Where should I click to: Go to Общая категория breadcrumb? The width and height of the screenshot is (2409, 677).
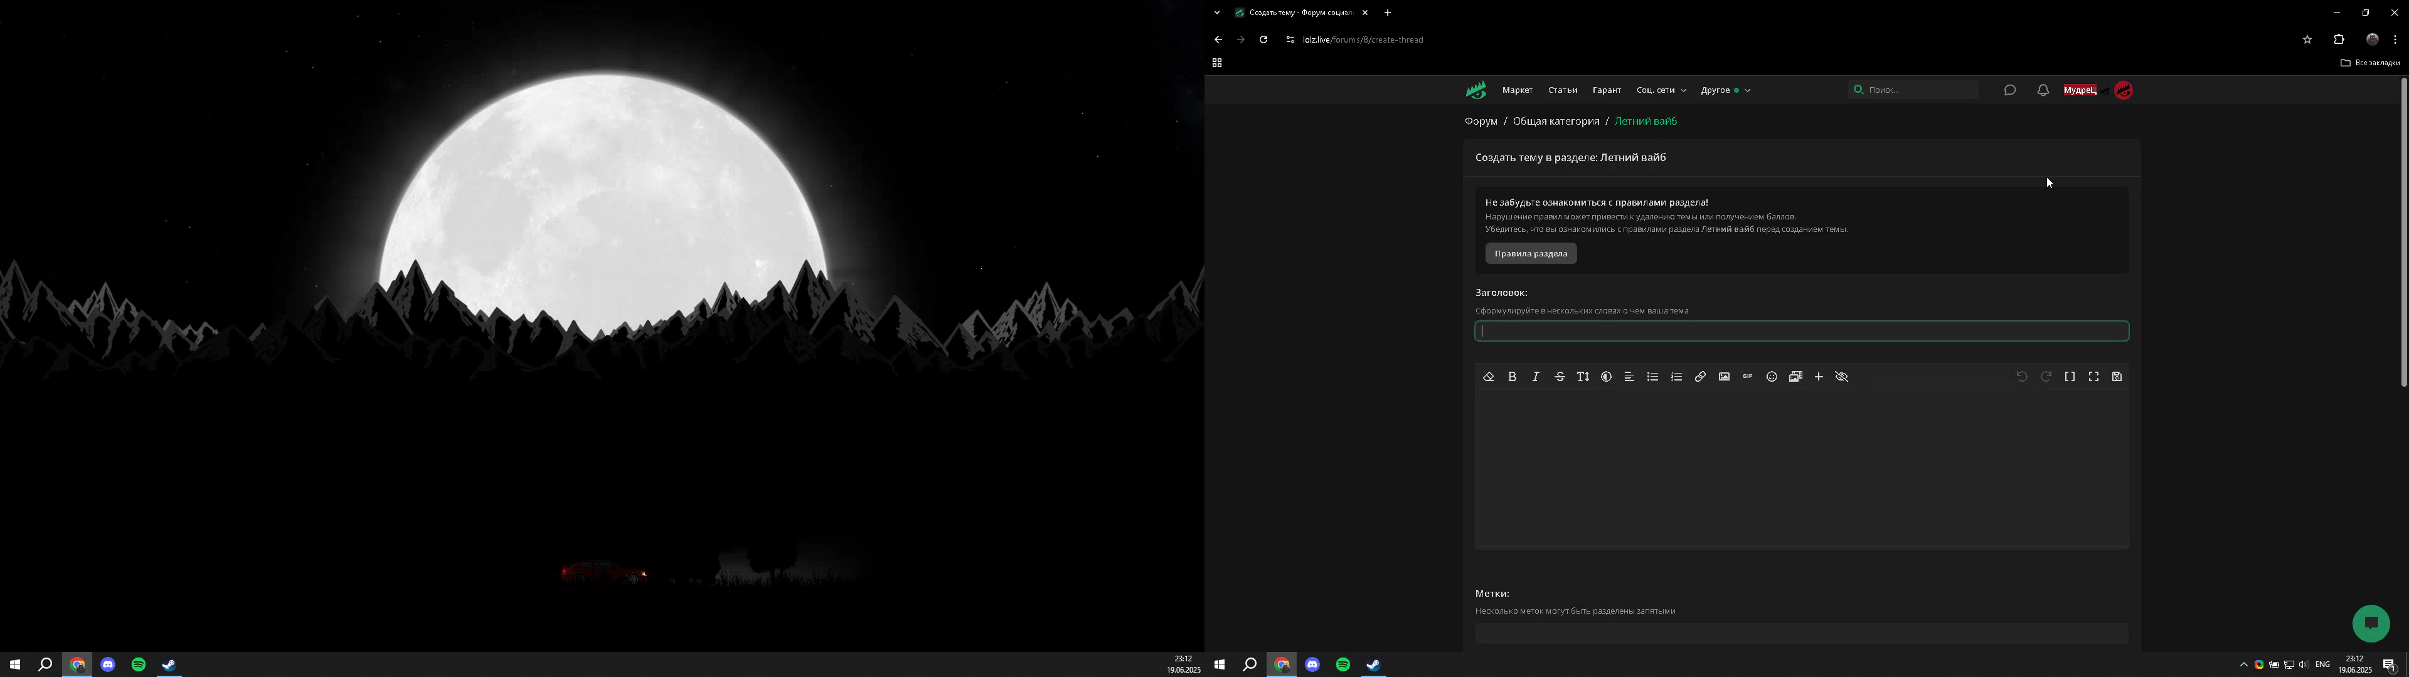pyautogui.click(x=1556, y=122)
